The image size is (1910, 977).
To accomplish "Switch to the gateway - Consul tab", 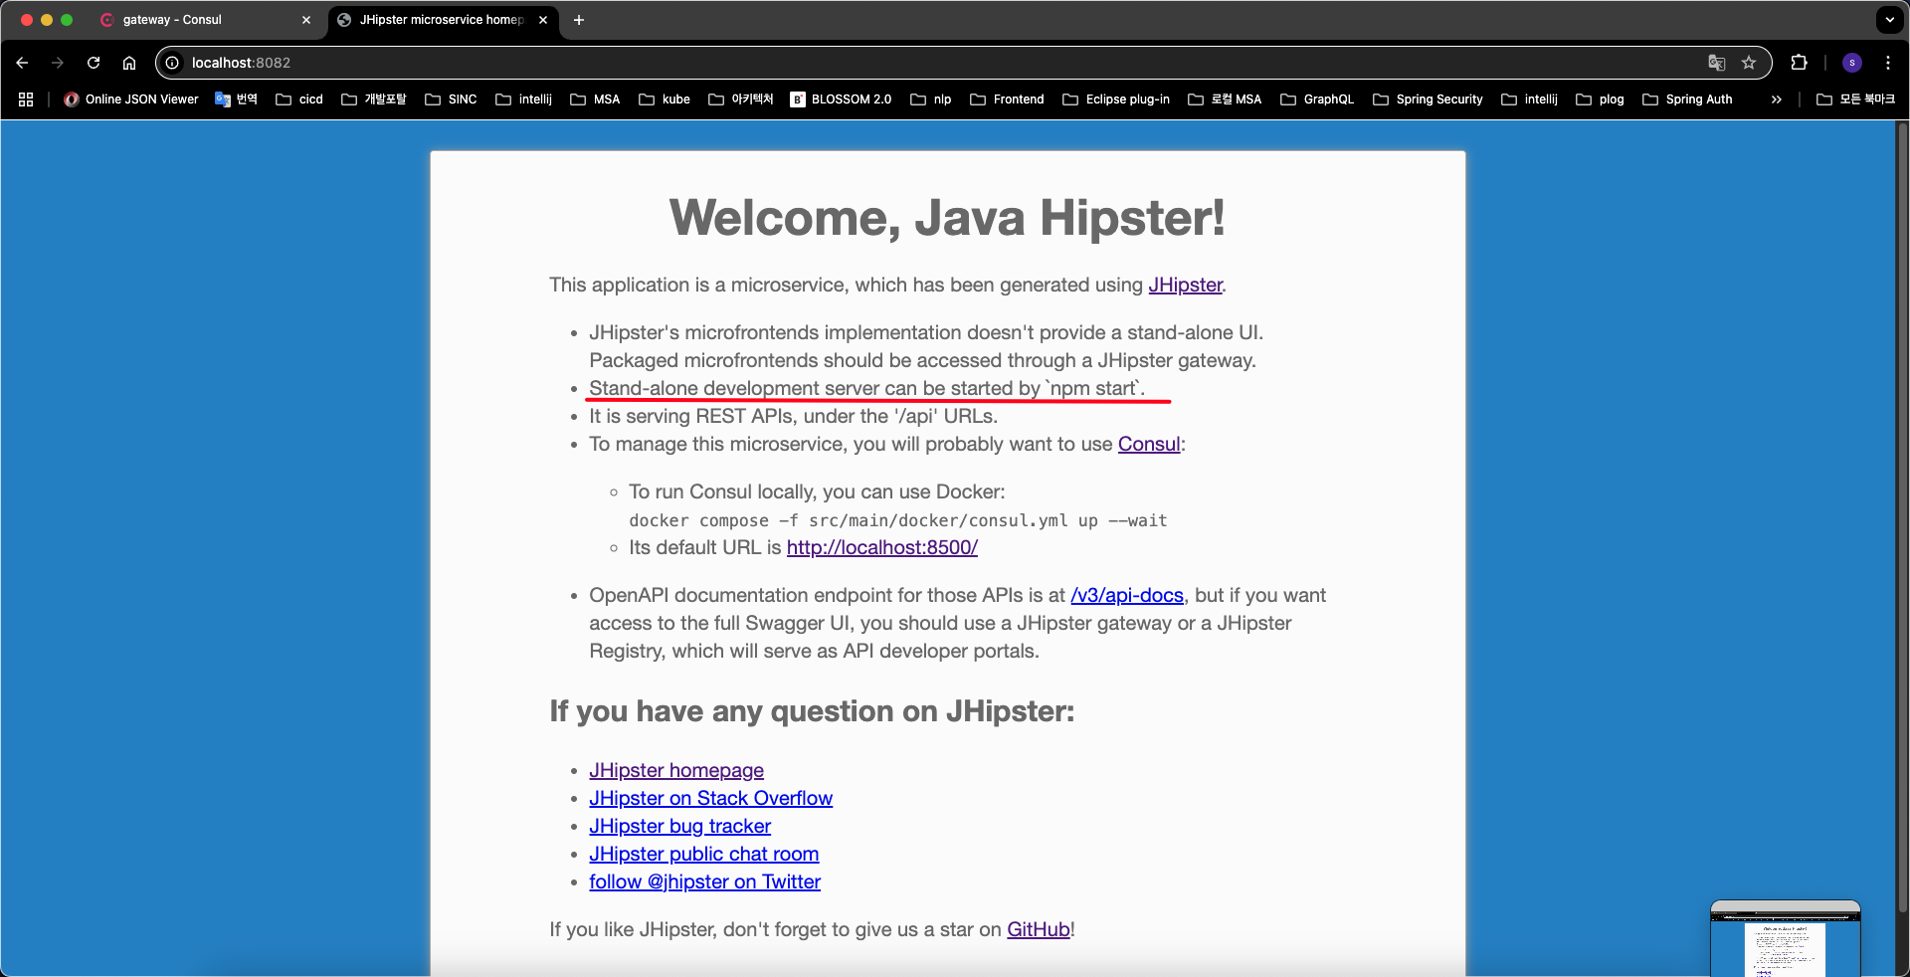I will point(205,20).
